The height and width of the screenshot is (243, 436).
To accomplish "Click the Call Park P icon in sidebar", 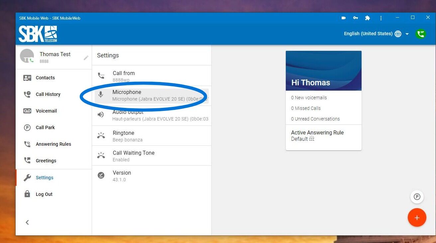I will [x=27, y=127].
